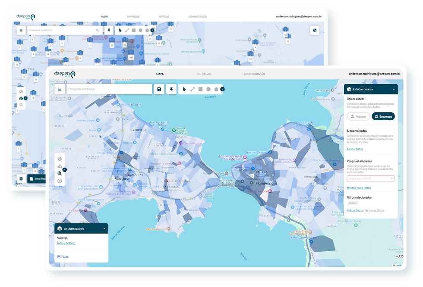Viewport: 423px width, 287px height.
Task: Click pin icon in back window
Action: 109,30
